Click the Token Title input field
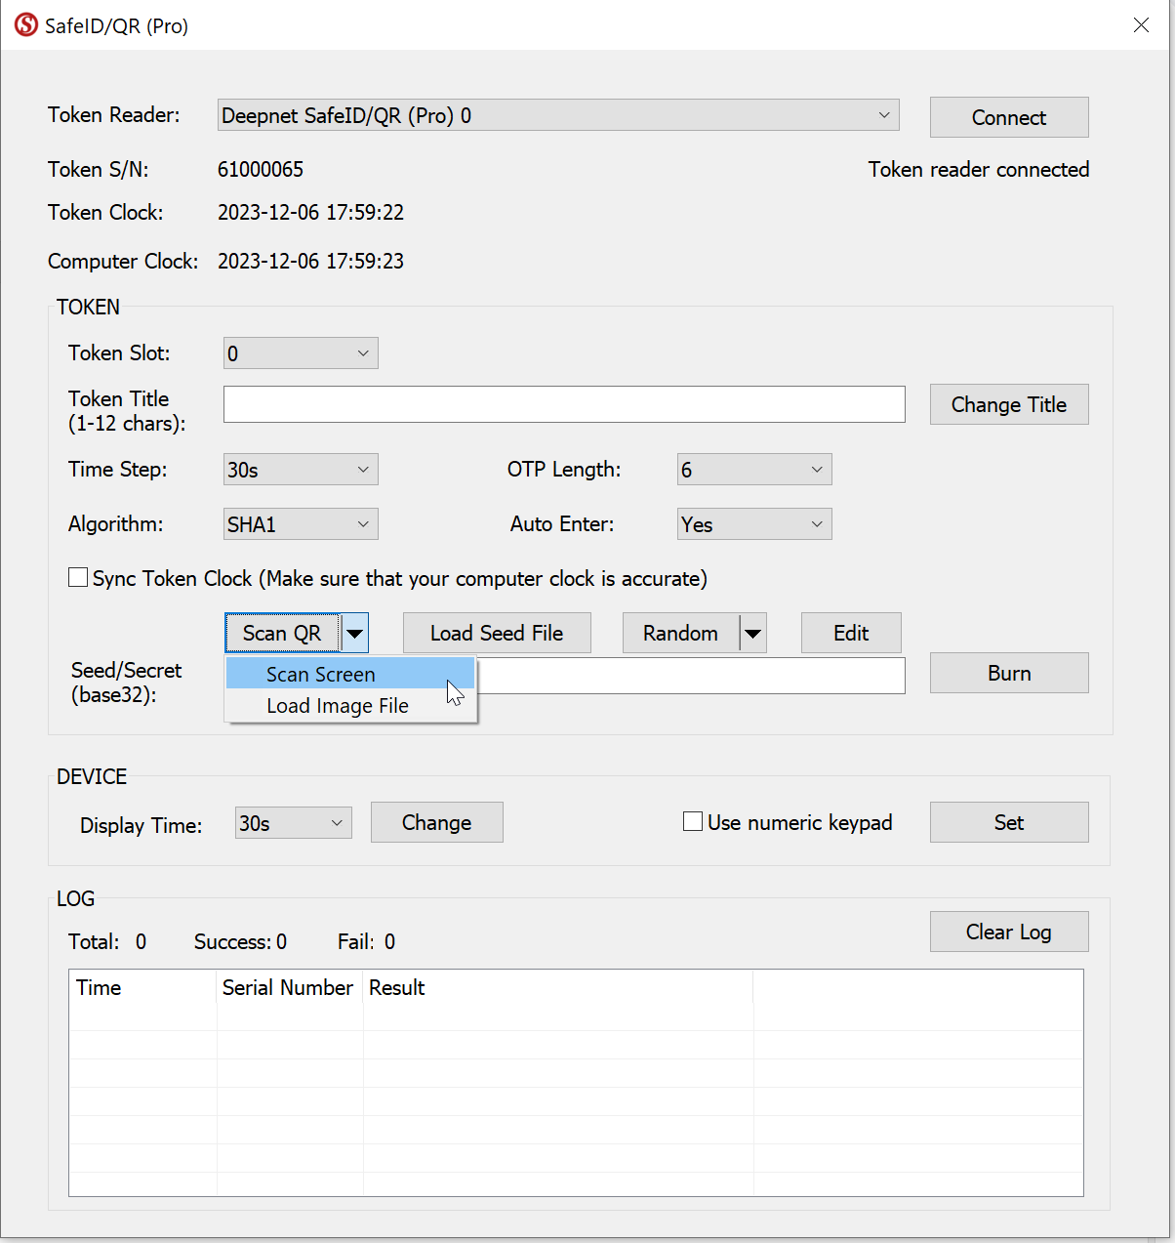 564,404
